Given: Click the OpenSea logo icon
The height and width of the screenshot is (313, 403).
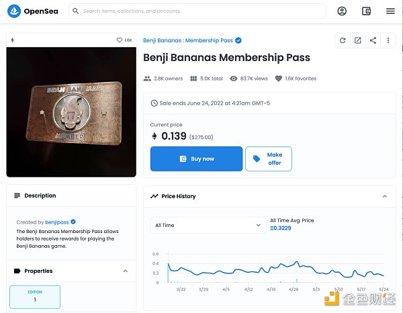Looking at the screenshot, I should (13, 11).
